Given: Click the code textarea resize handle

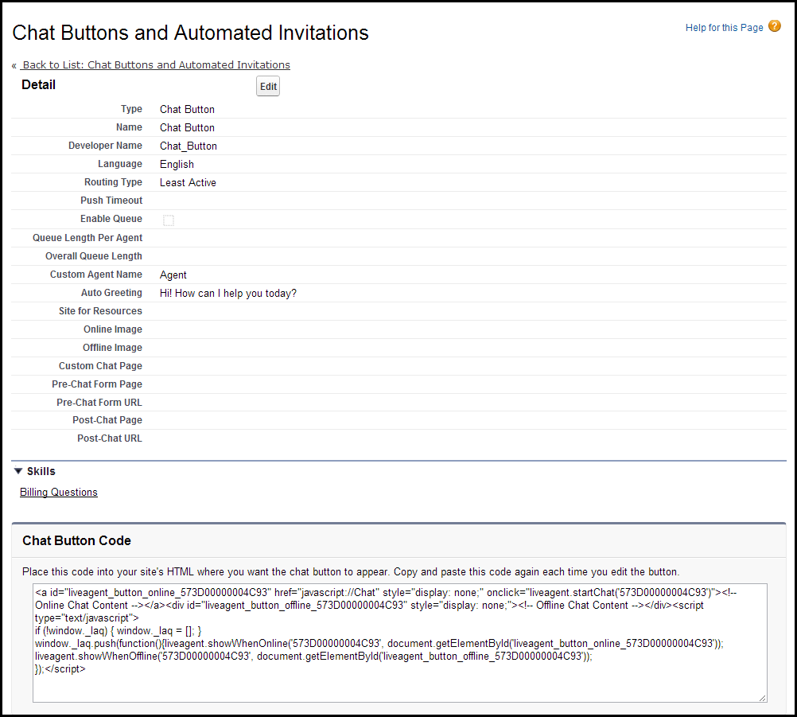Looking at the screenshot, I should click(762, 698).
